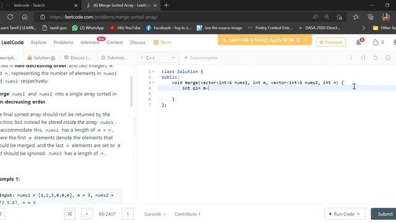Switch to the Description tab

click(x=9, y=58)
